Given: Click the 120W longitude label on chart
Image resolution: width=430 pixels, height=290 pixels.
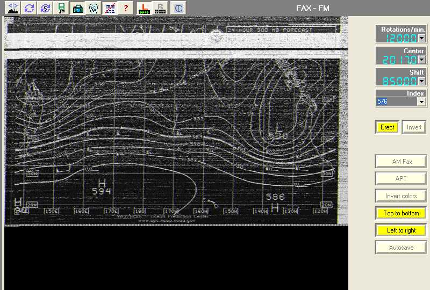Looking at the screenshot, I should point(320,211).
